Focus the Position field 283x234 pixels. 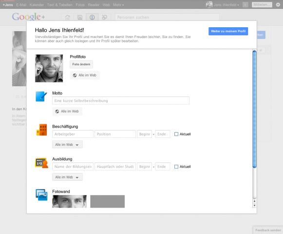click(x=115, y=134)
